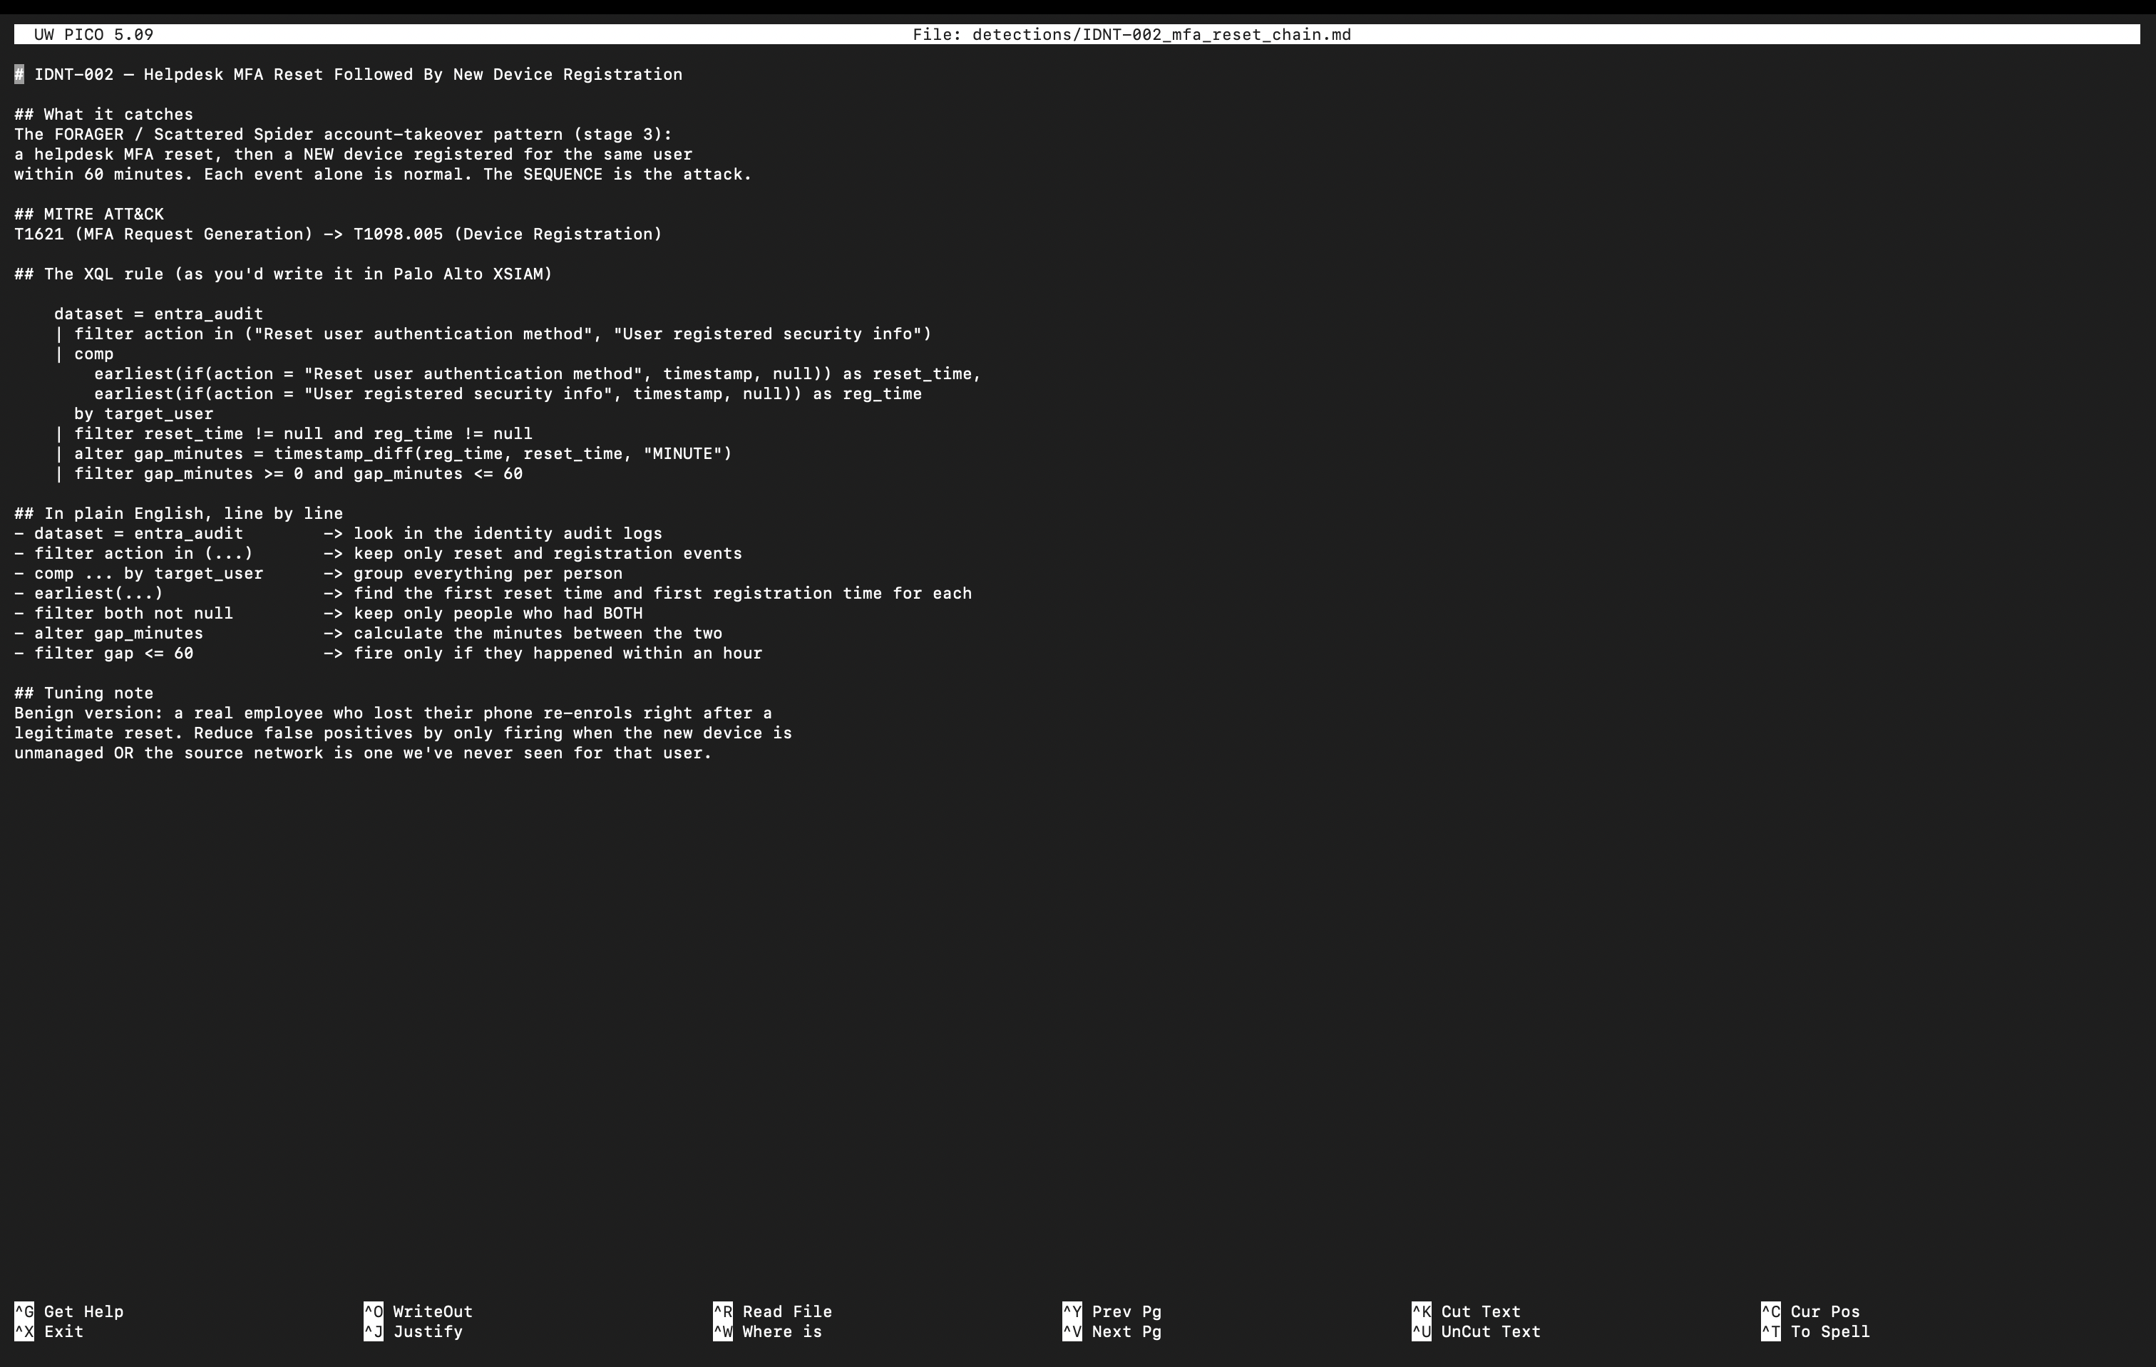
Task: Click the '| filter action in' code line
Action: (x=493, y=334)
